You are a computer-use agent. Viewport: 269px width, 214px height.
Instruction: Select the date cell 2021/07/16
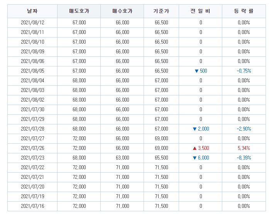pyautogui.click(x=32, y=206)
